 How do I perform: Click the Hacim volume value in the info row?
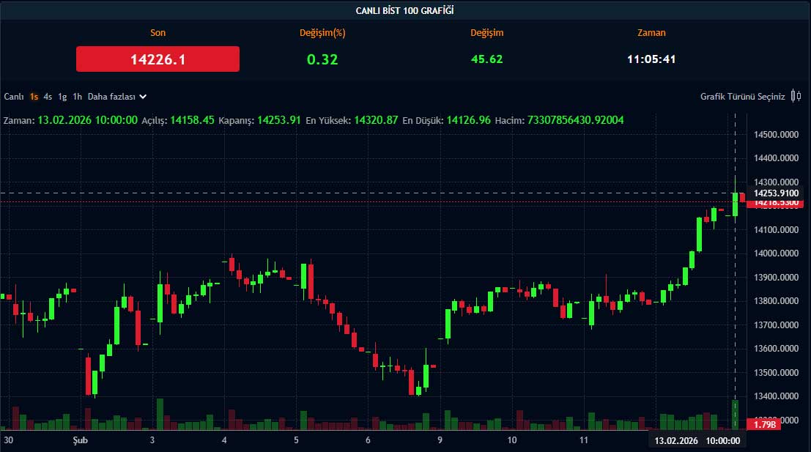tap(574, 120)
